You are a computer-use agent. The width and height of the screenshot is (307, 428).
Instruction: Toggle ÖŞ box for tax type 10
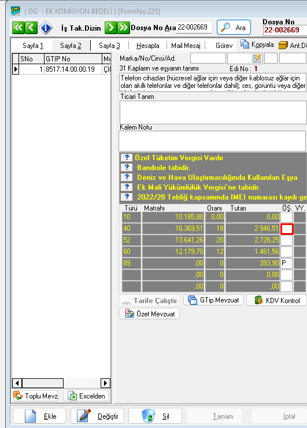coord(287,217)
